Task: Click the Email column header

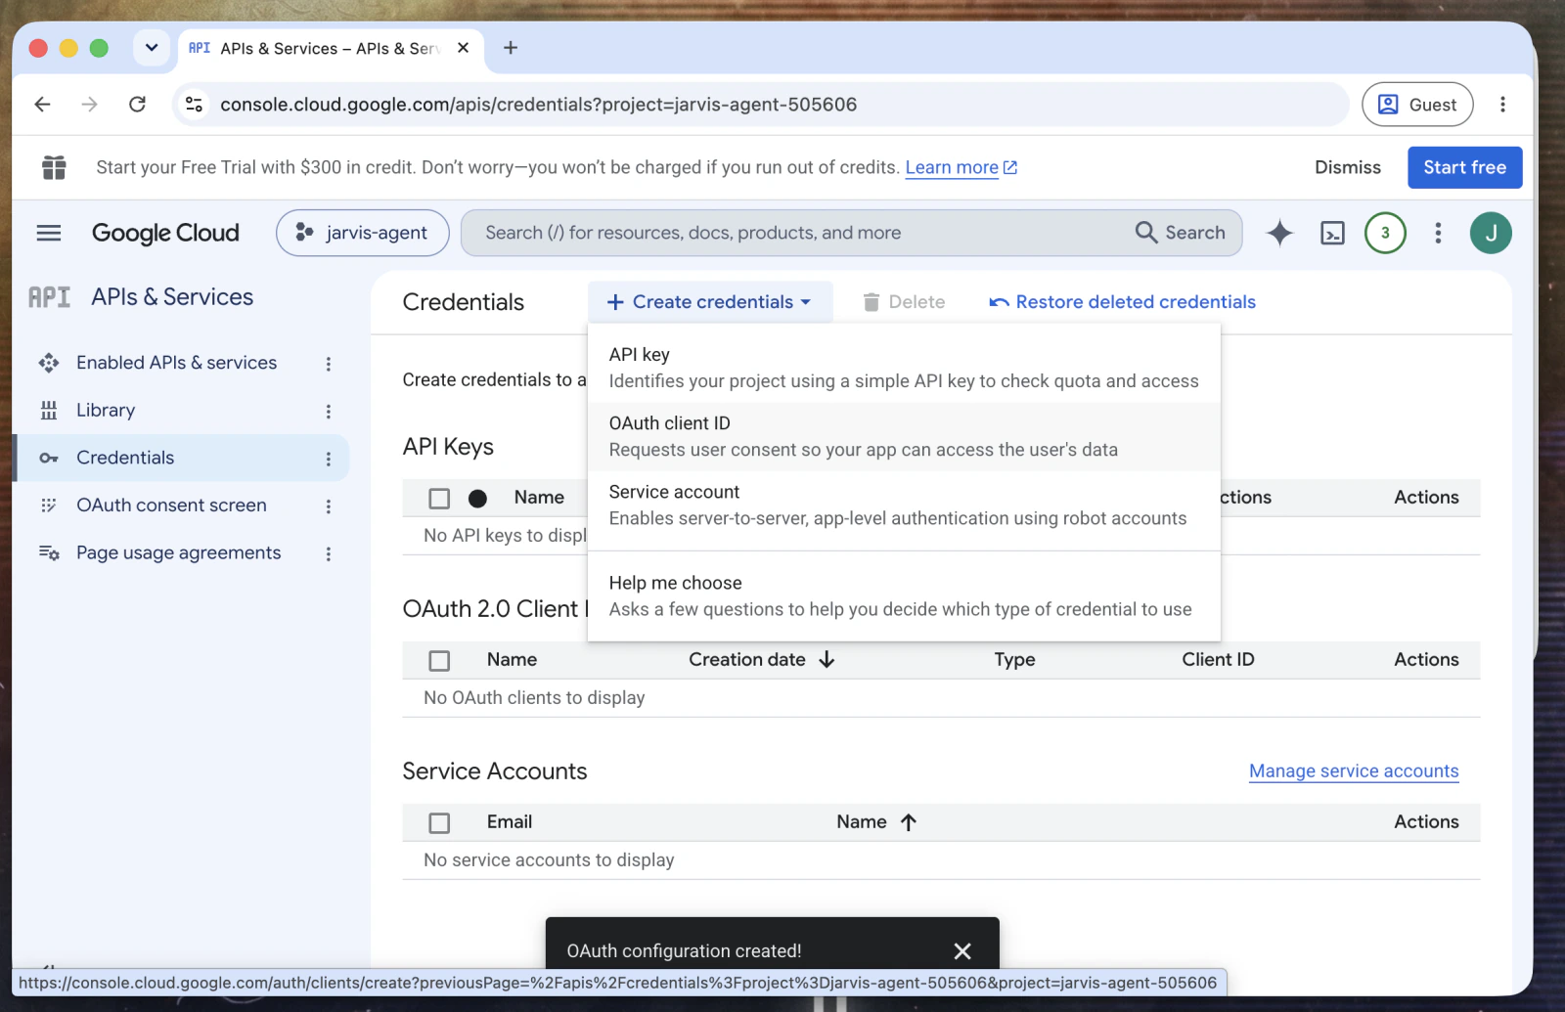Action: click(x=510, y=822)
